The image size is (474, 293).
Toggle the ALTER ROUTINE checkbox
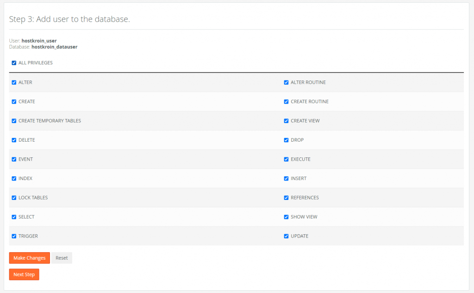coord(286,82)
